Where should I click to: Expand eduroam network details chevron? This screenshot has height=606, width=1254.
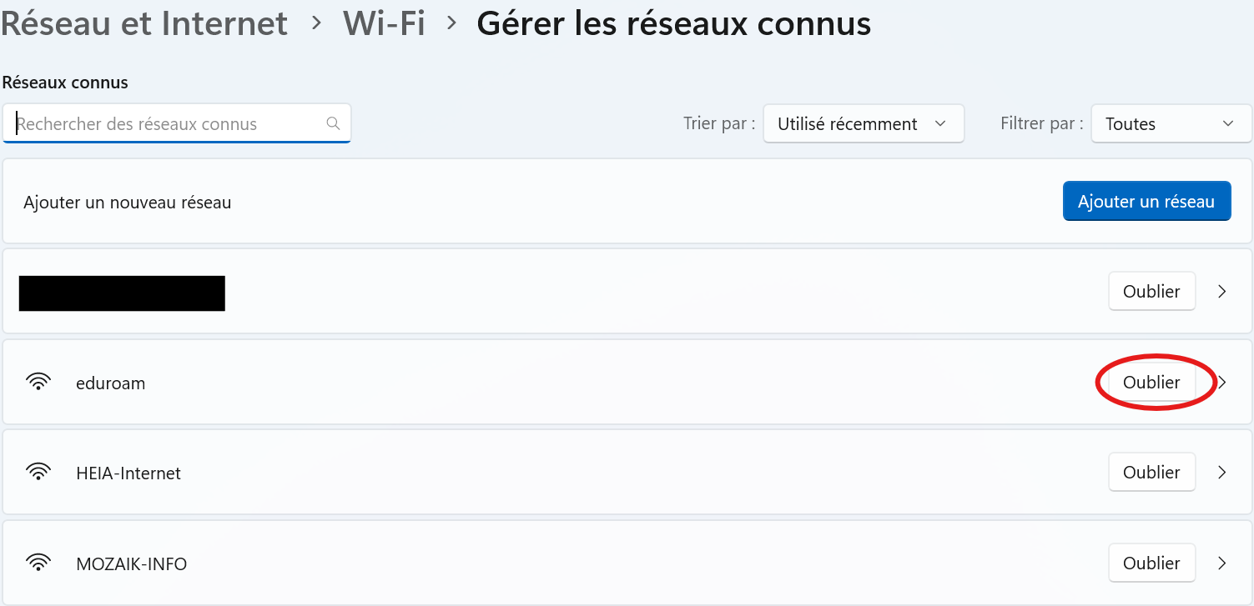point(1222,383)
